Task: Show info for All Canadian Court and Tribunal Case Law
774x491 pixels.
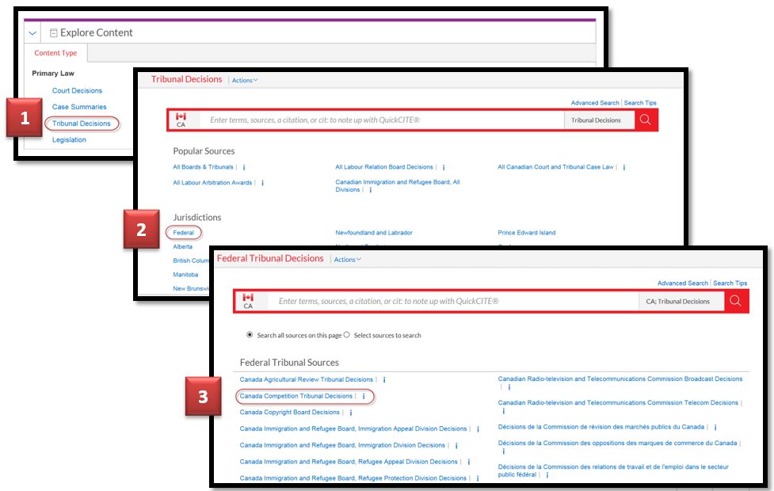Action: pos(624,168)
